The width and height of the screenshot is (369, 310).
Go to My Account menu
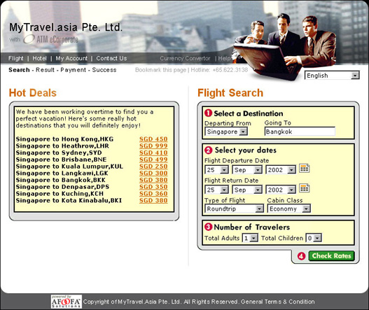click(x=71, y=58)
